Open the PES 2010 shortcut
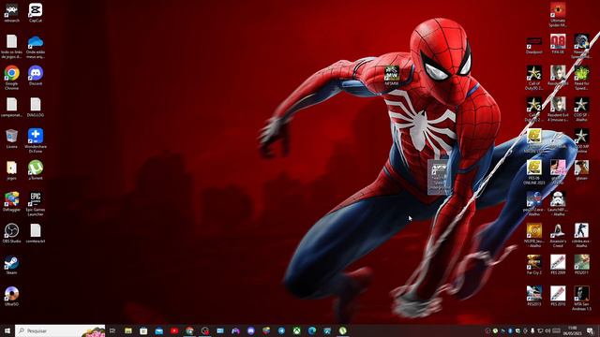The width and height of the screenshot is (600, 337). 558,296
